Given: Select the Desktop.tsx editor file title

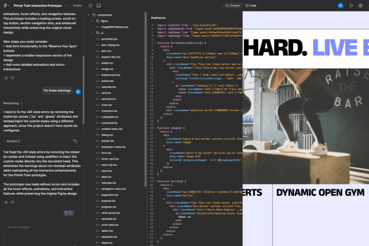Looking at the screenshot, I should [x=159, y=18].
